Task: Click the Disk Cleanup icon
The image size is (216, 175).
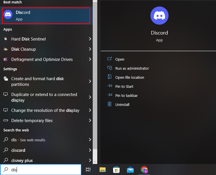Action: pyautogui.click(x=6, y=49)
